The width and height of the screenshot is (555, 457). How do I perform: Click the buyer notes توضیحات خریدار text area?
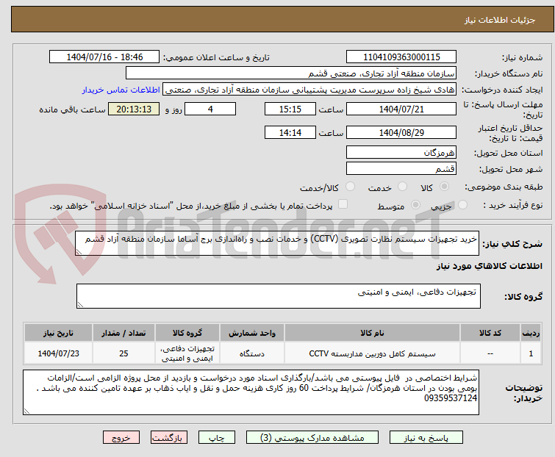251,392
